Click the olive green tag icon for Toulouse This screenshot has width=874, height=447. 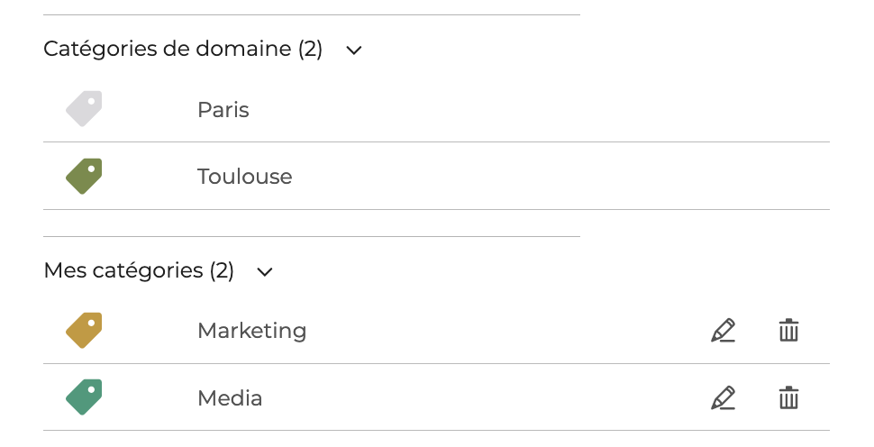pos(84,176)
